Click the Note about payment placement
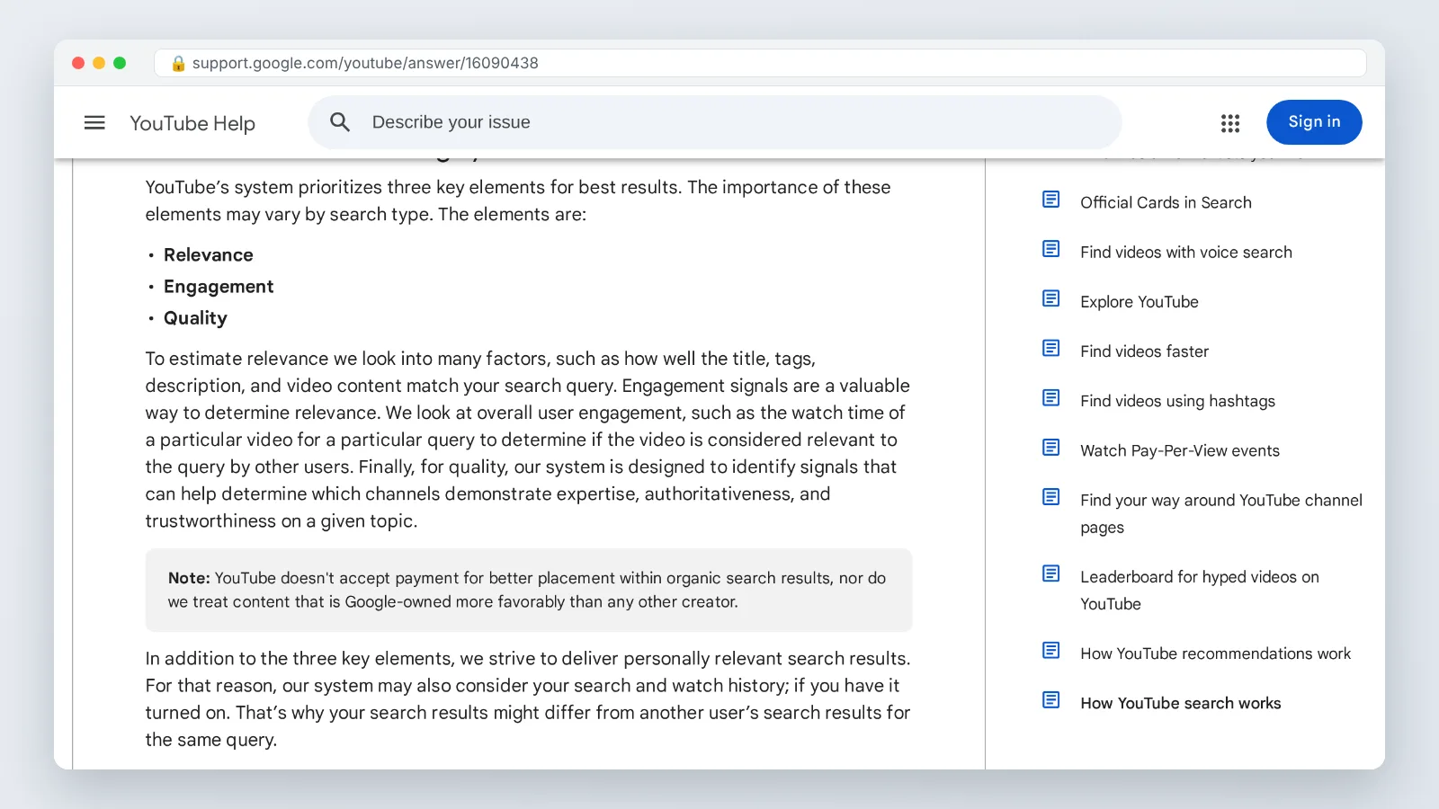1439x809 pixels. tap(529, 590)
